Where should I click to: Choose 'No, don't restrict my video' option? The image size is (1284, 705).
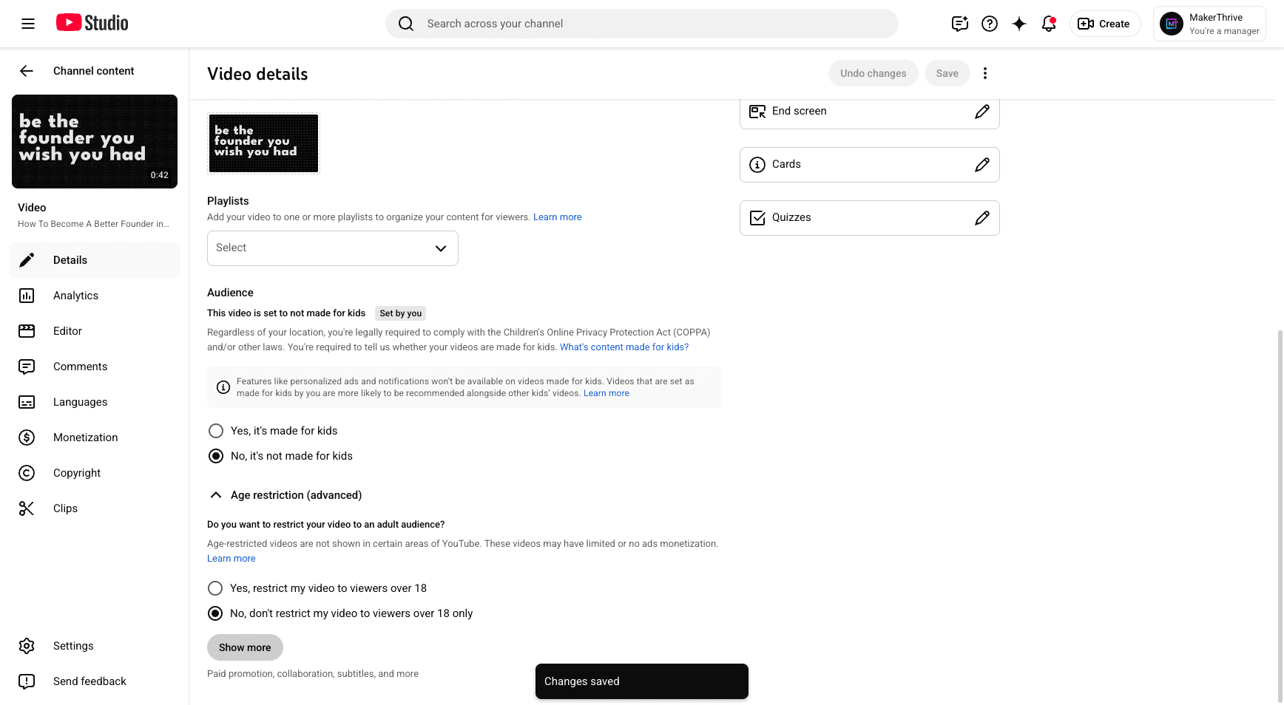pos(215,613)
